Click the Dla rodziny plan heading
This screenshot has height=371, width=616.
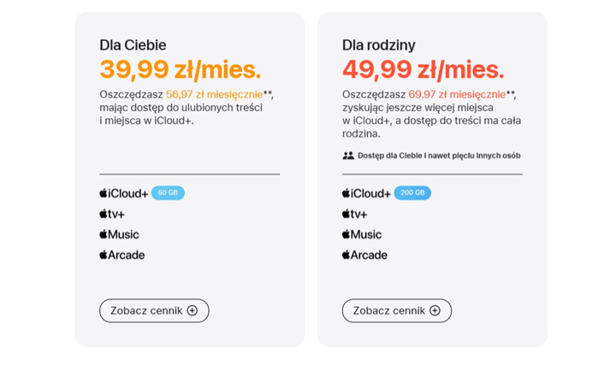(379, 45)
